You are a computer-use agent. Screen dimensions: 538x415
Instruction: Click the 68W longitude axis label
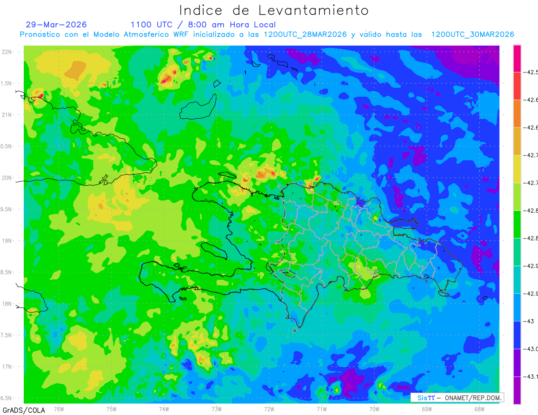[x=479, y=409]
